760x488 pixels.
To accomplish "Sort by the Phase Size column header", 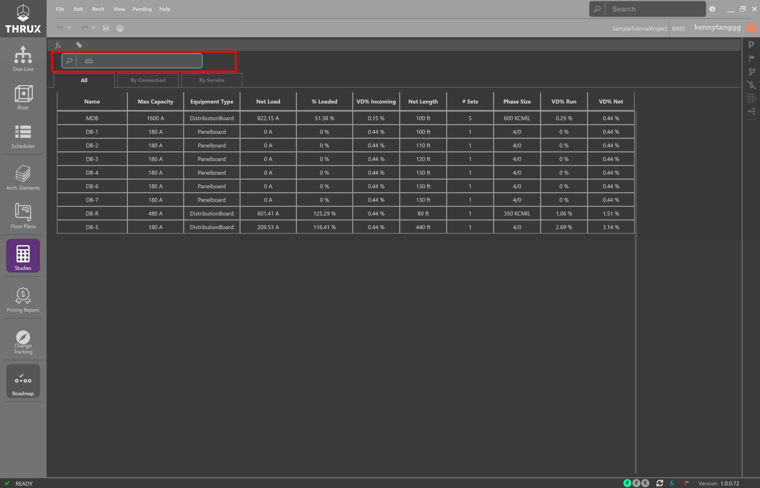I will pos(517,102).
